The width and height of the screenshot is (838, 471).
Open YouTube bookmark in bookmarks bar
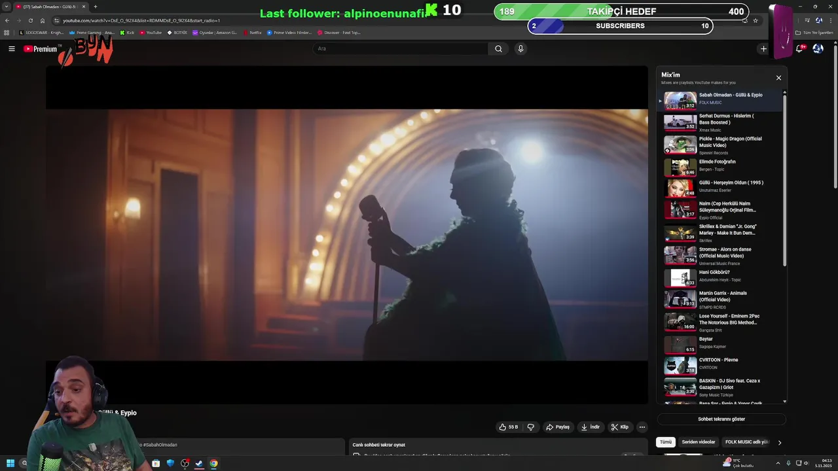[151, 32]
